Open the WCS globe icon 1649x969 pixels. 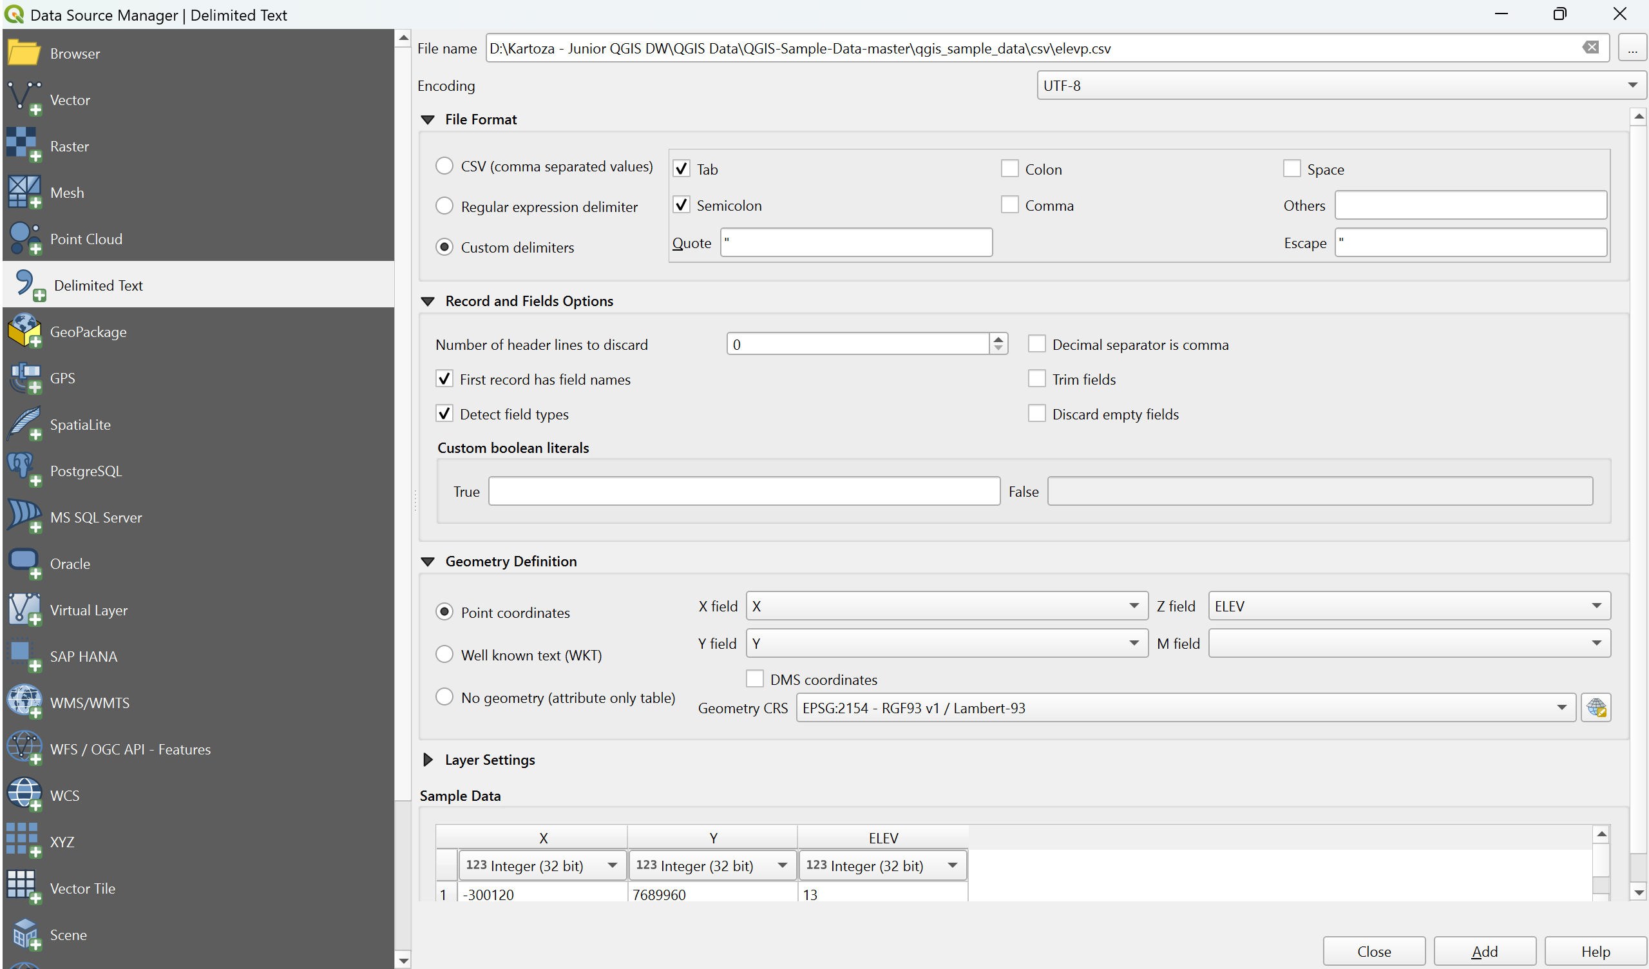(x=24, y=795)
